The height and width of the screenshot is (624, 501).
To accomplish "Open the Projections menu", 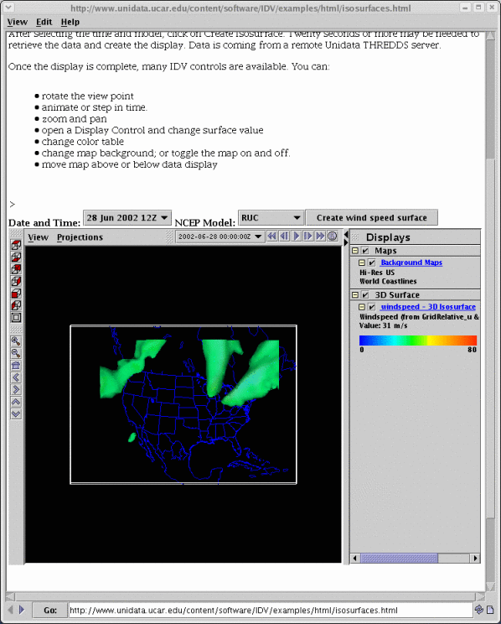I will (x=80, y=237).
